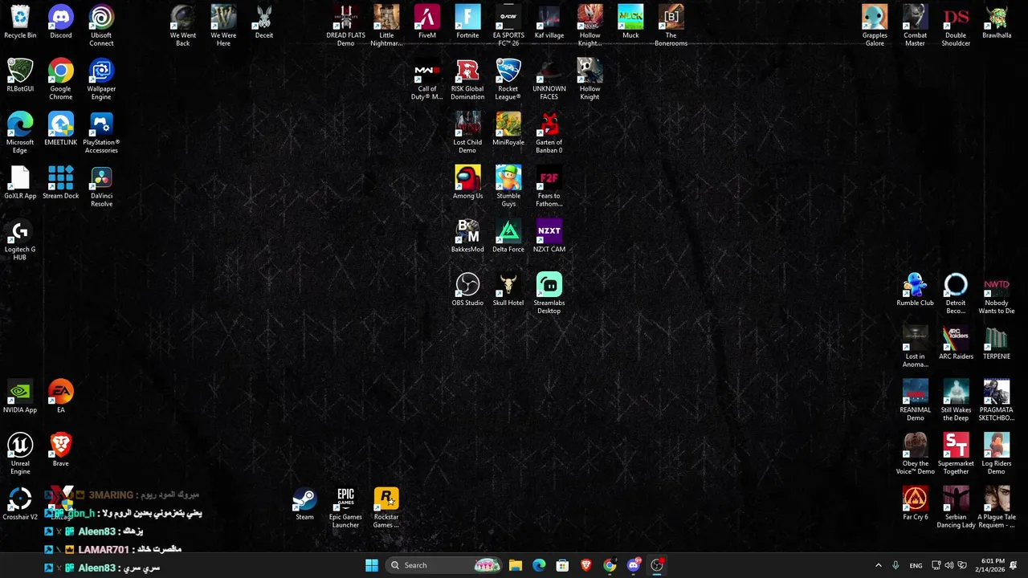Select the Steam desktop shortcut
The width and height of the screenshot is (1028, 578).
click(304, 503)
